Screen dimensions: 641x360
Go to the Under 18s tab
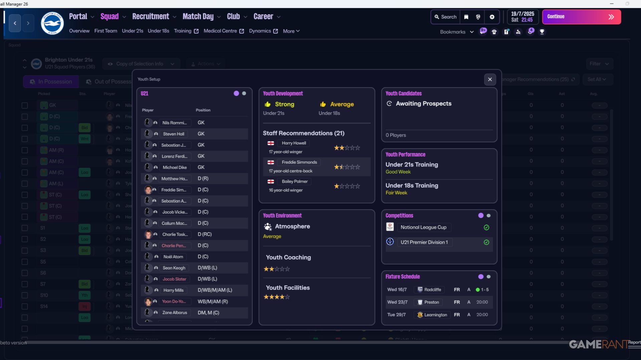coord(158,31)
